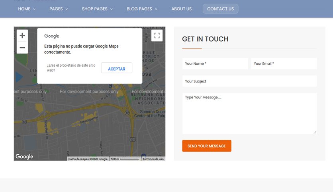Focus the Your Subject field
333x192 pixels.
(249, 81)
